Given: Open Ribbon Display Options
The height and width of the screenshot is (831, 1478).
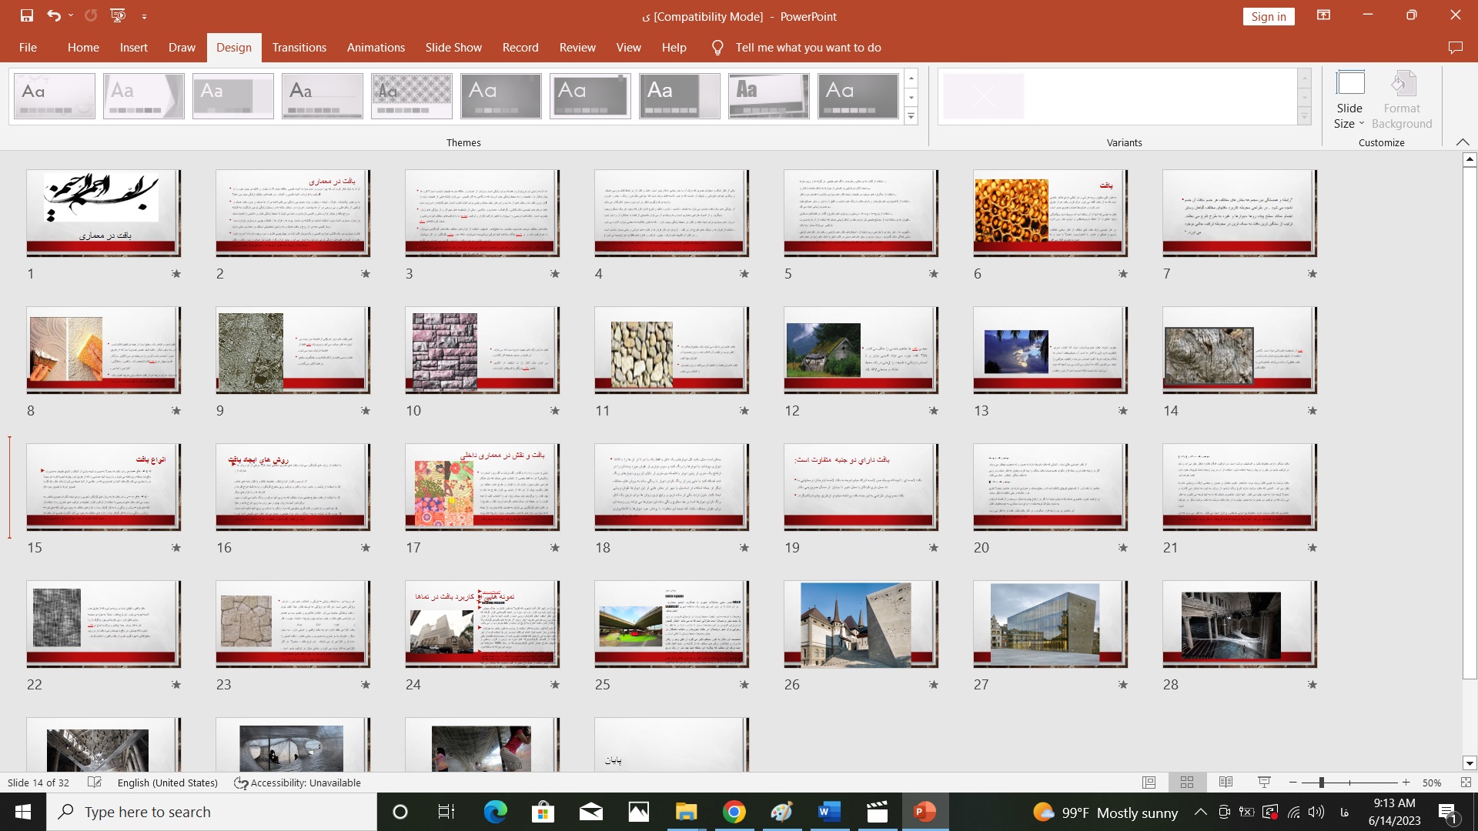Looking at the screenshot, I should tap(1323, 15).
